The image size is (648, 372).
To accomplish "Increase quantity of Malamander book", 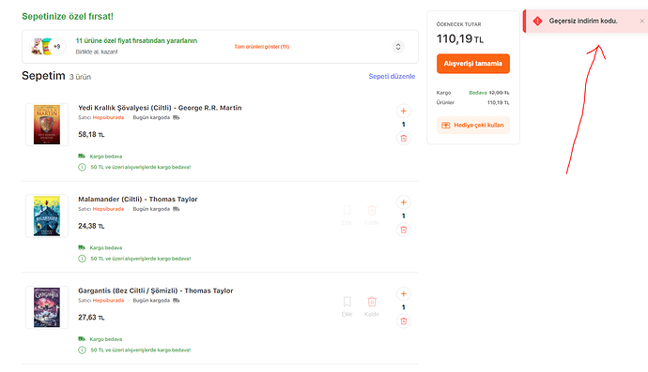I will coord(403,202).
